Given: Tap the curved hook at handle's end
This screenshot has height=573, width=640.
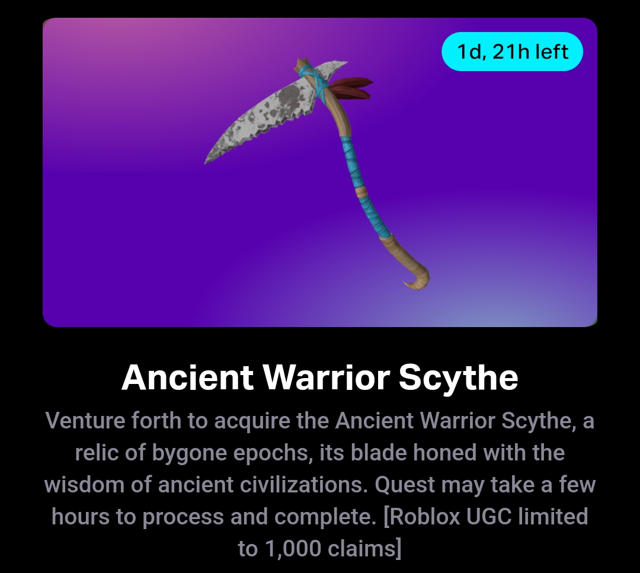Looking at the screenshot, I should (x=417, y=278).
